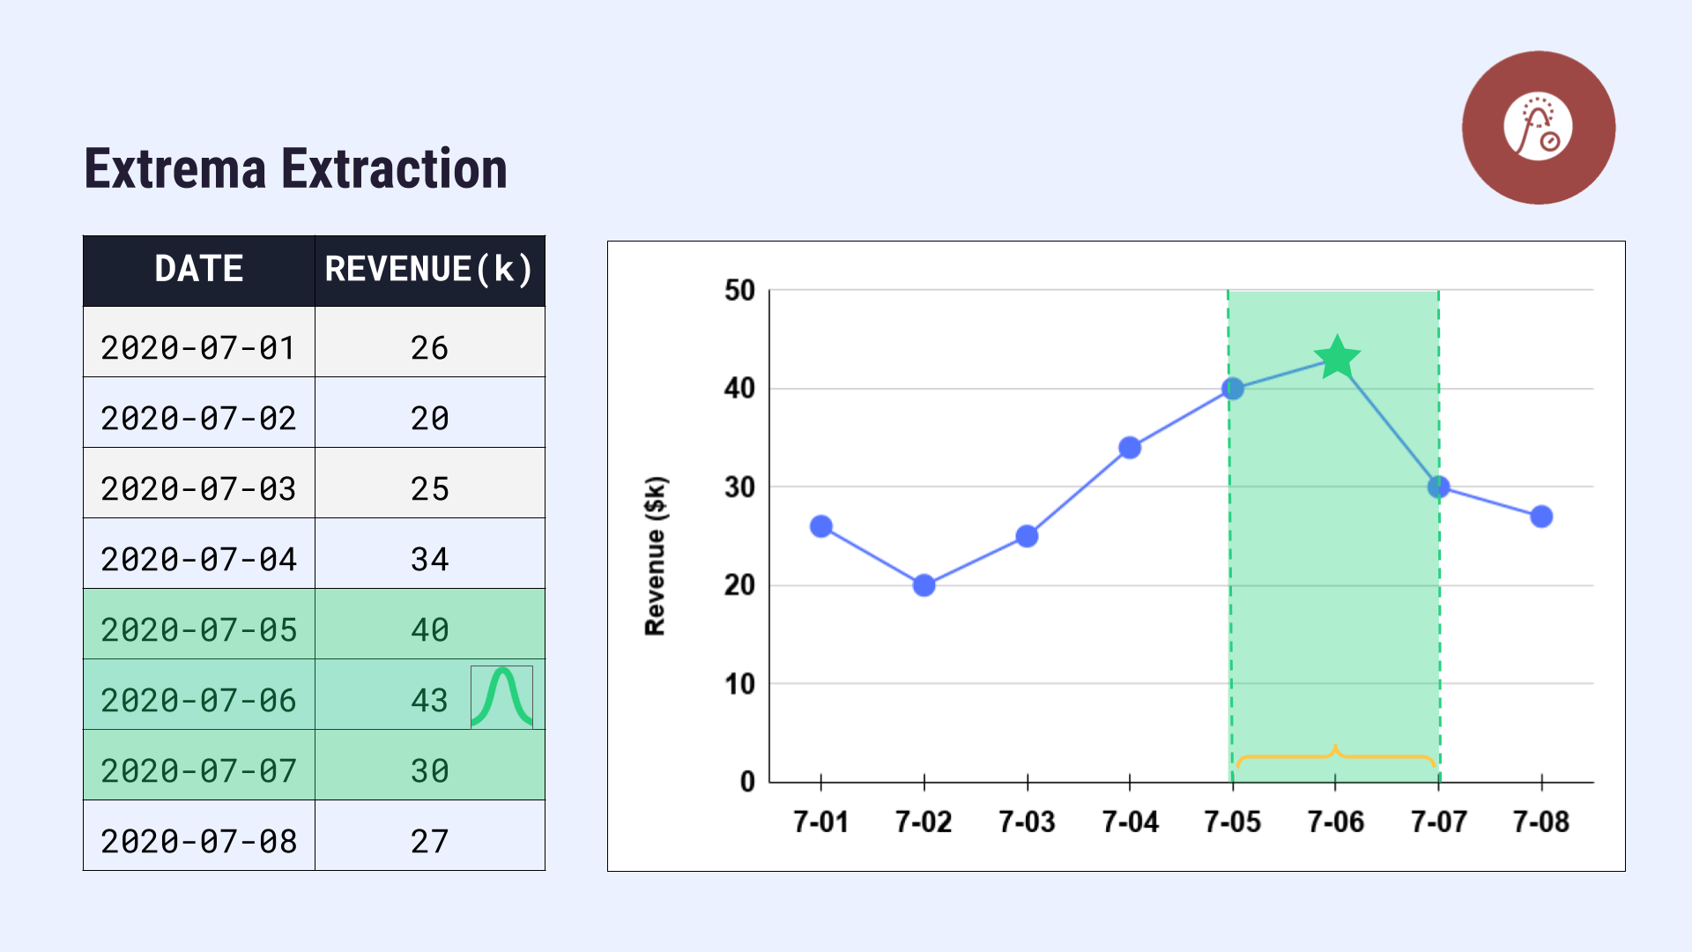Image resolution: width=1692 pixels, height=952 pixels.
Task: Click the 7-02 minimum data point
Action: 924,585
